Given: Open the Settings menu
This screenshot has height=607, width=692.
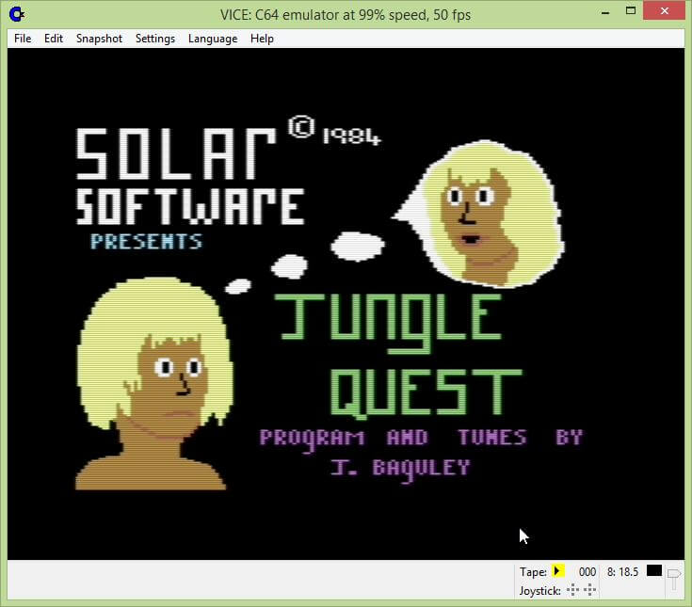Looking at the screenshot, I should [x=155, y=39].
